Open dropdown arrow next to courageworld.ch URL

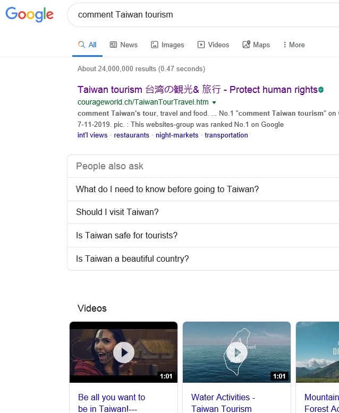click(214, 102)
